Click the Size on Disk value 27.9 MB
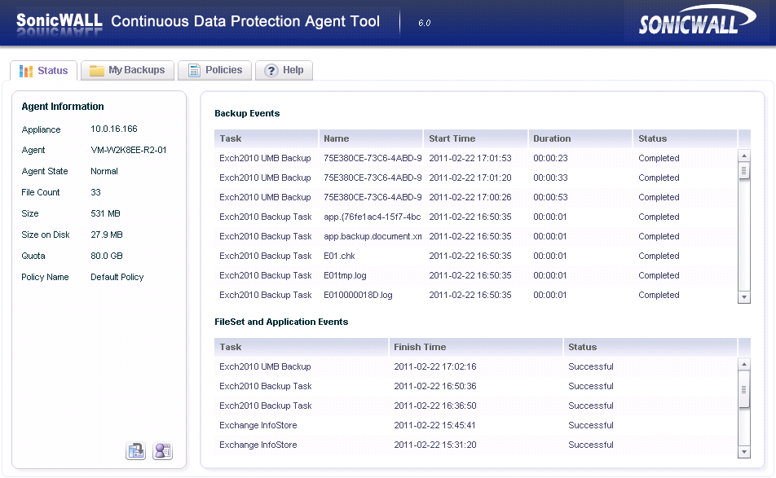 [107, 235]
